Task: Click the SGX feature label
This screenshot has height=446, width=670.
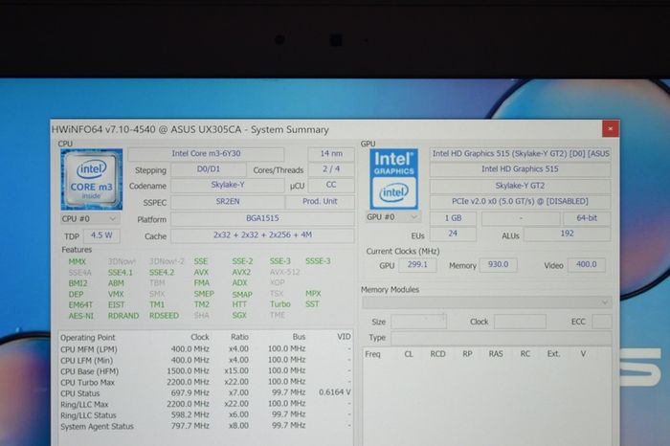Action: [x=239, y=315]
